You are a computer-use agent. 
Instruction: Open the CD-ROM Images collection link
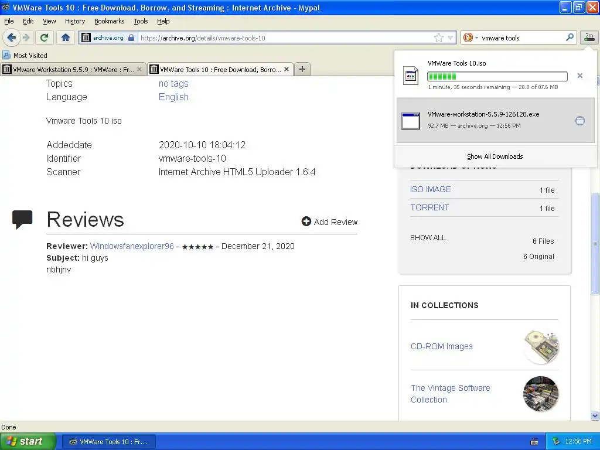[x=442, y=346]
